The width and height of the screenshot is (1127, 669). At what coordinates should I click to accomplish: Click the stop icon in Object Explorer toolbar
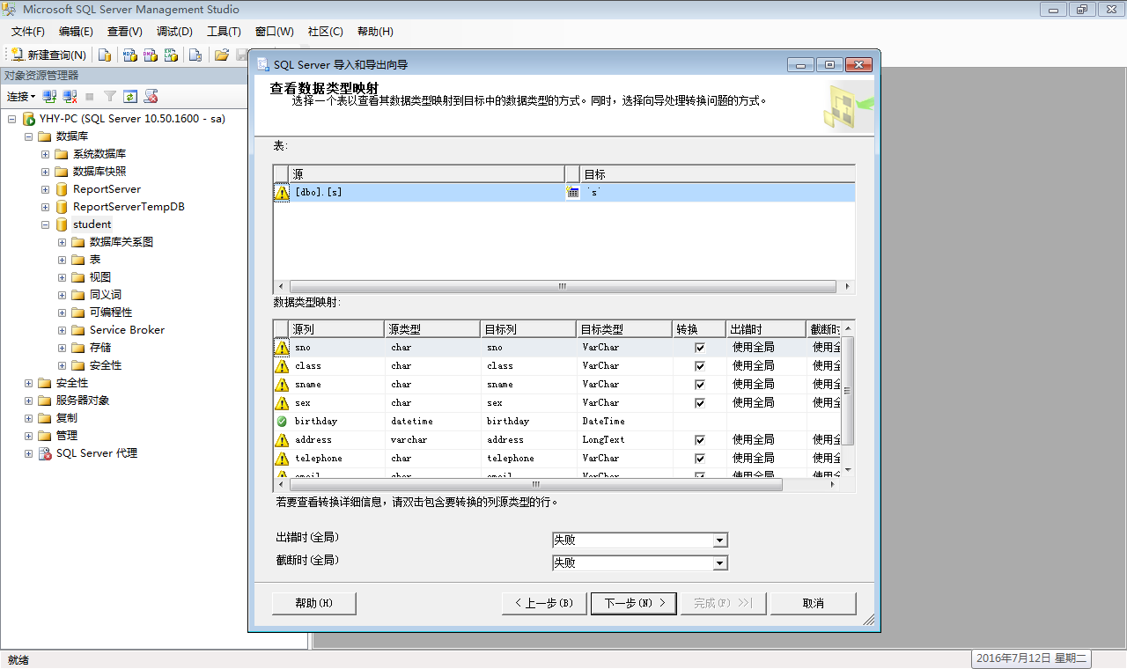pyautogui.click(x=90, y=97)
